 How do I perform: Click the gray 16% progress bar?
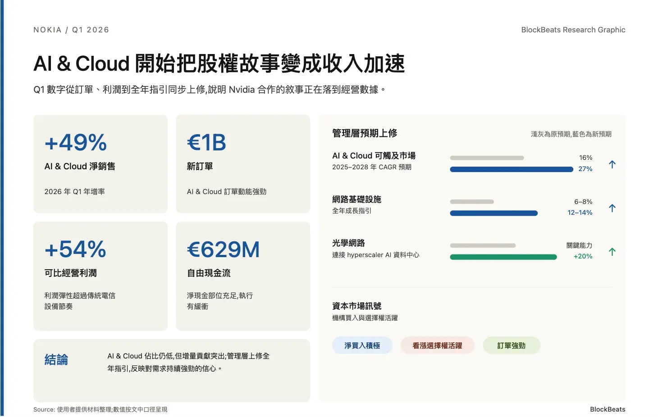coord(487,158)
